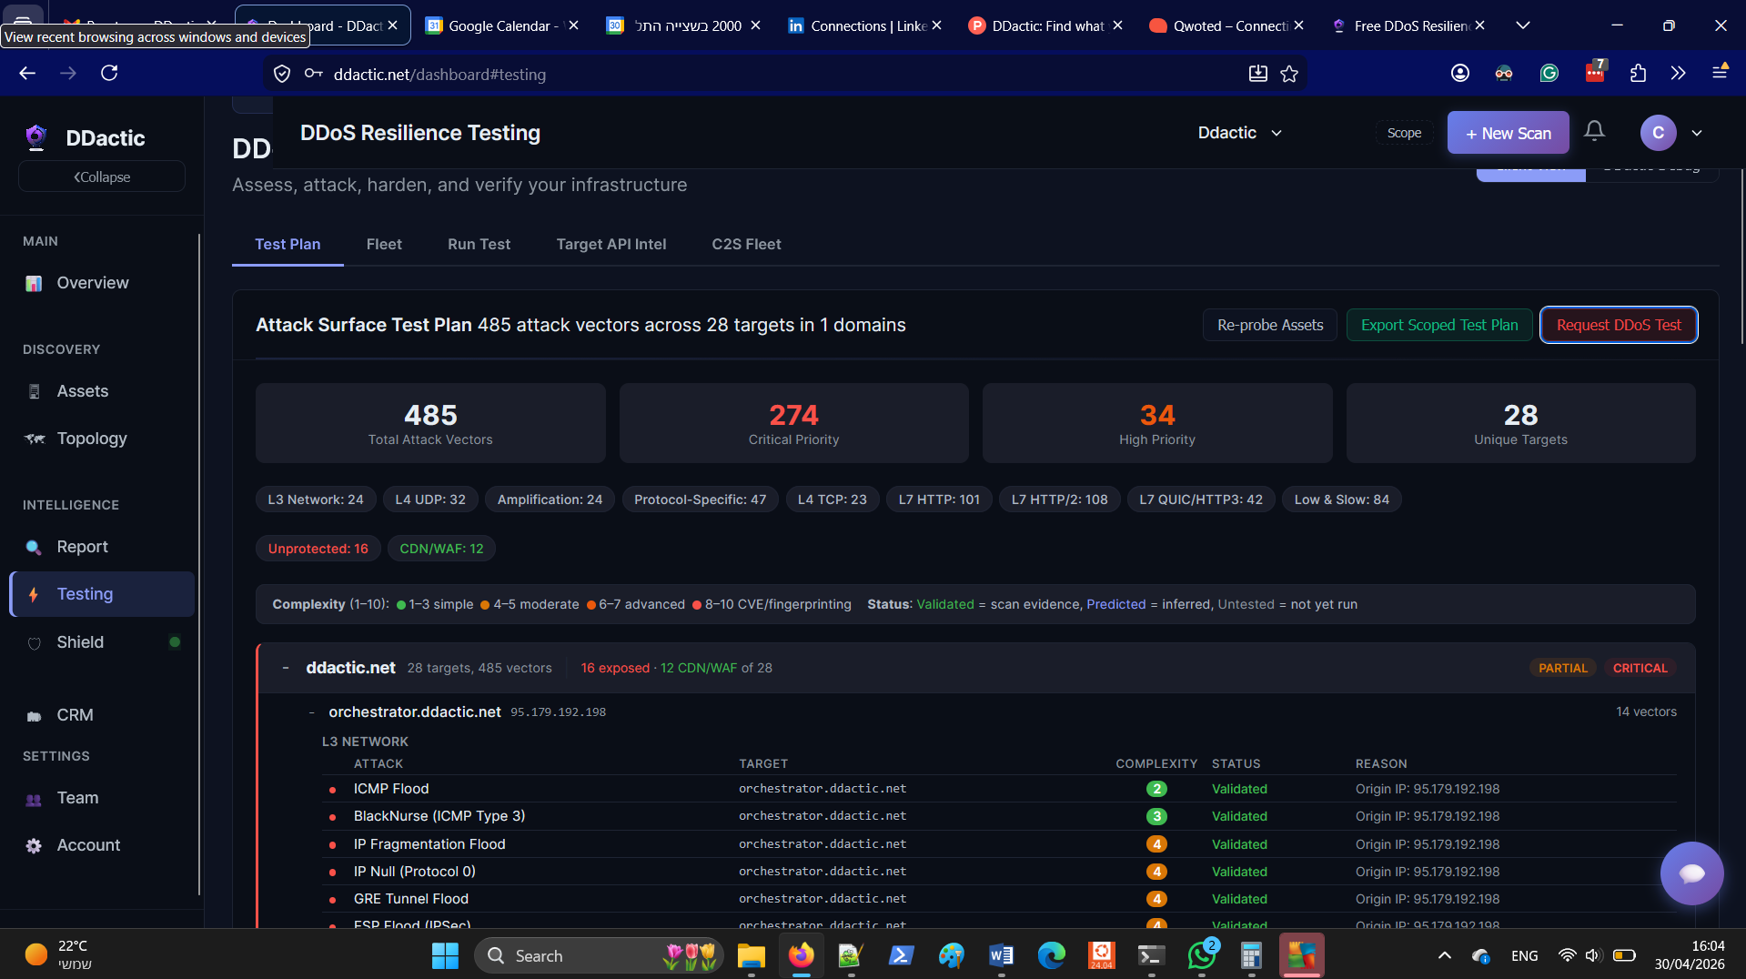1746x979 pixels.
Task: Switch to the Run Test tab
Action: click(479, 244)
